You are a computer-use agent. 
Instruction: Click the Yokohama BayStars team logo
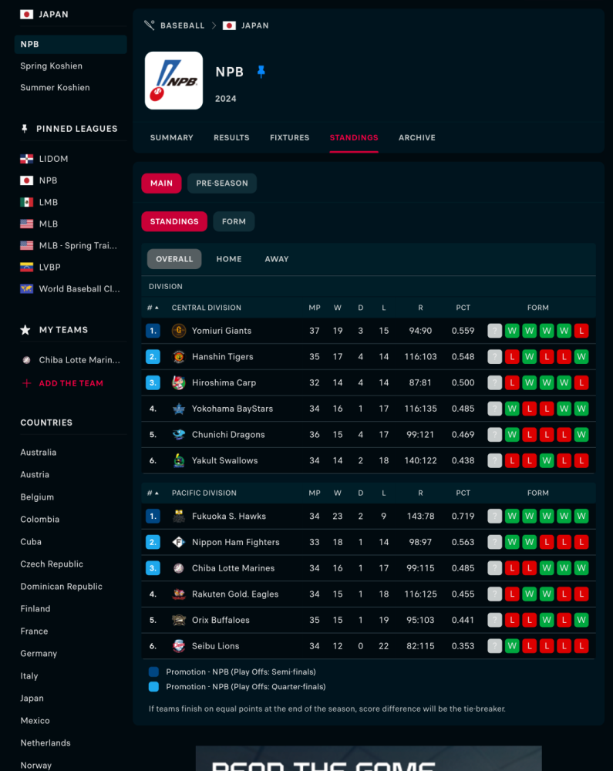point(178,409)
